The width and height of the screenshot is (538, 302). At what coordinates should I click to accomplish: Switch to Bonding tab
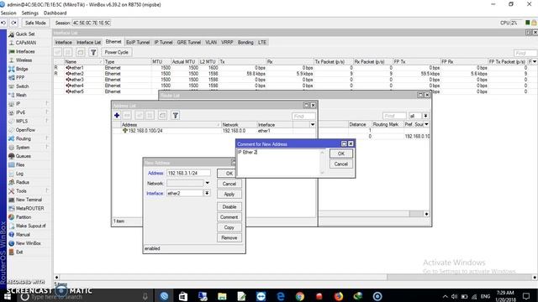[x=245, y=42]
